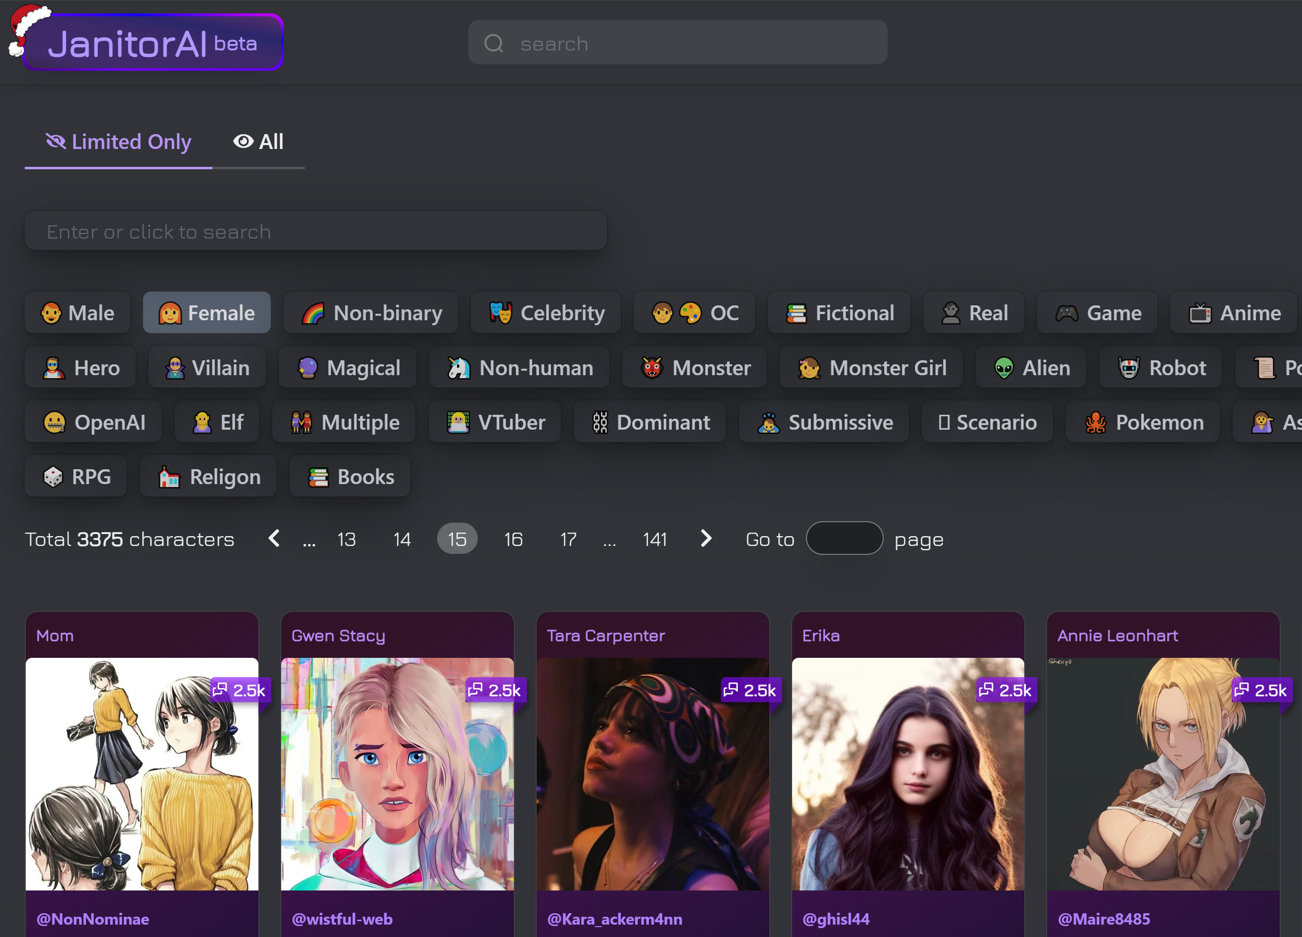This screenshot has width=1302, height=937.
Task: Toggle the Male tag filter
Action: (78, 313)
